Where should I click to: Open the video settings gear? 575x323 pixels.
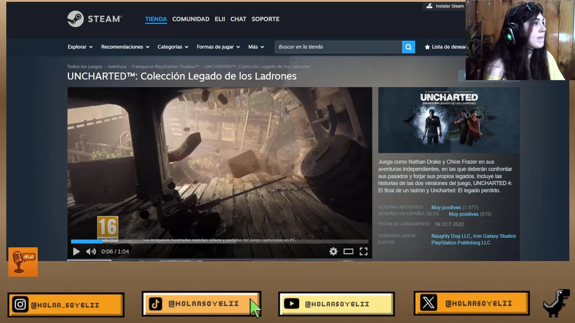(x=333, y=252)
